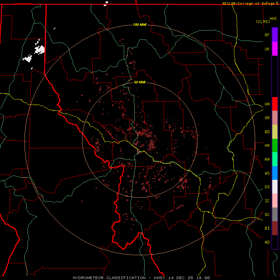Click the HYDROMETEOR CLASSIFICATION title text
Image resolution: width=280 pixels, height=280 pixels.
pos(109,278)
